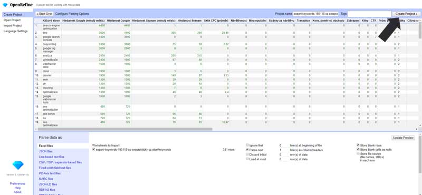Click the Transakce column header
This screenshot has width=422, height=195.
(303, 21)
